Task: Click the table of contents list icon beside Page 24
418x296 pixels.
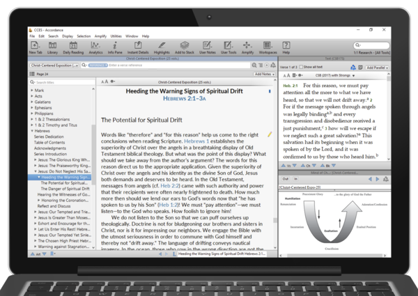Action: [x=32, y=74]
